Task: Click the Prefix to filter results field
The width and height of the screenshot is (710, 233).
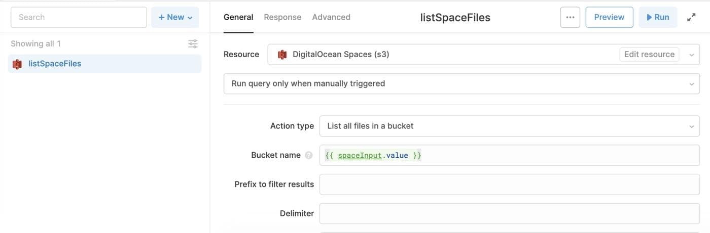Action: pyautogui.click(x=509, y=184)
